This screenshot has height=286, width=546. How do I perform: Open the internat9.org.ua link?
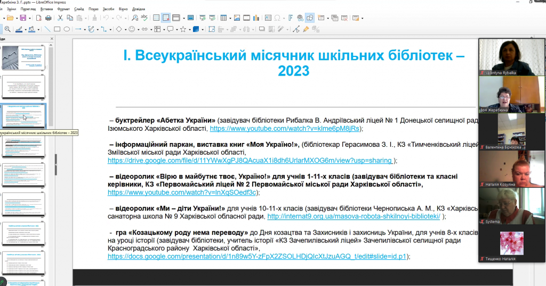pos(354,216)
